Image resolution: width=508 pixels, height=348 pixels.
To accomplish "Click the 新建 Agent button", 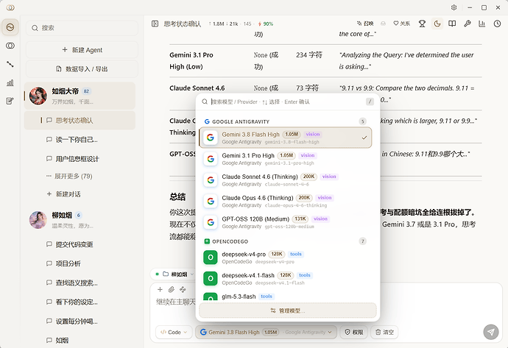I will pyautogui.click(x=82, y=50).
